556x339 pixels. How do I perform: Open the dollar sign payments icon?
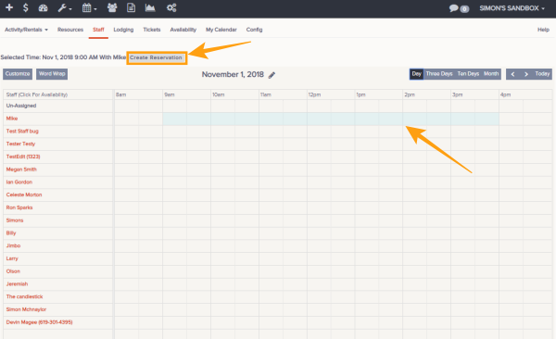pos(26,7)
